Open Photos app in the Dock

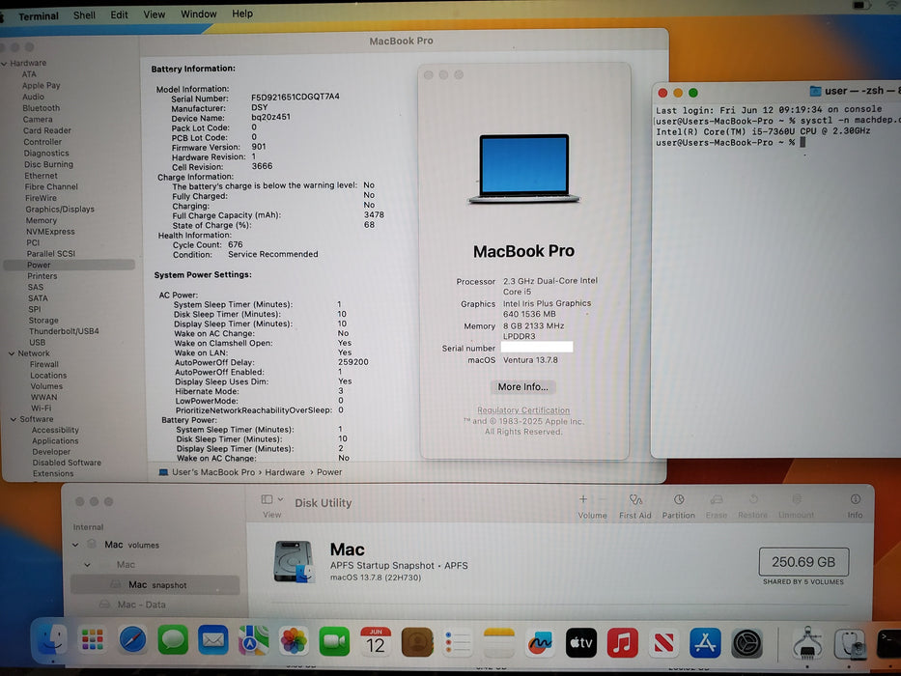point(294,641)
